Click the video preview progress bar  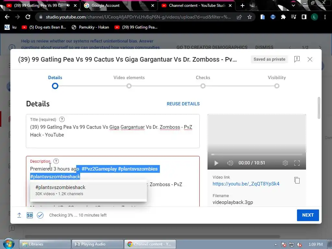[x=257, y=154]
